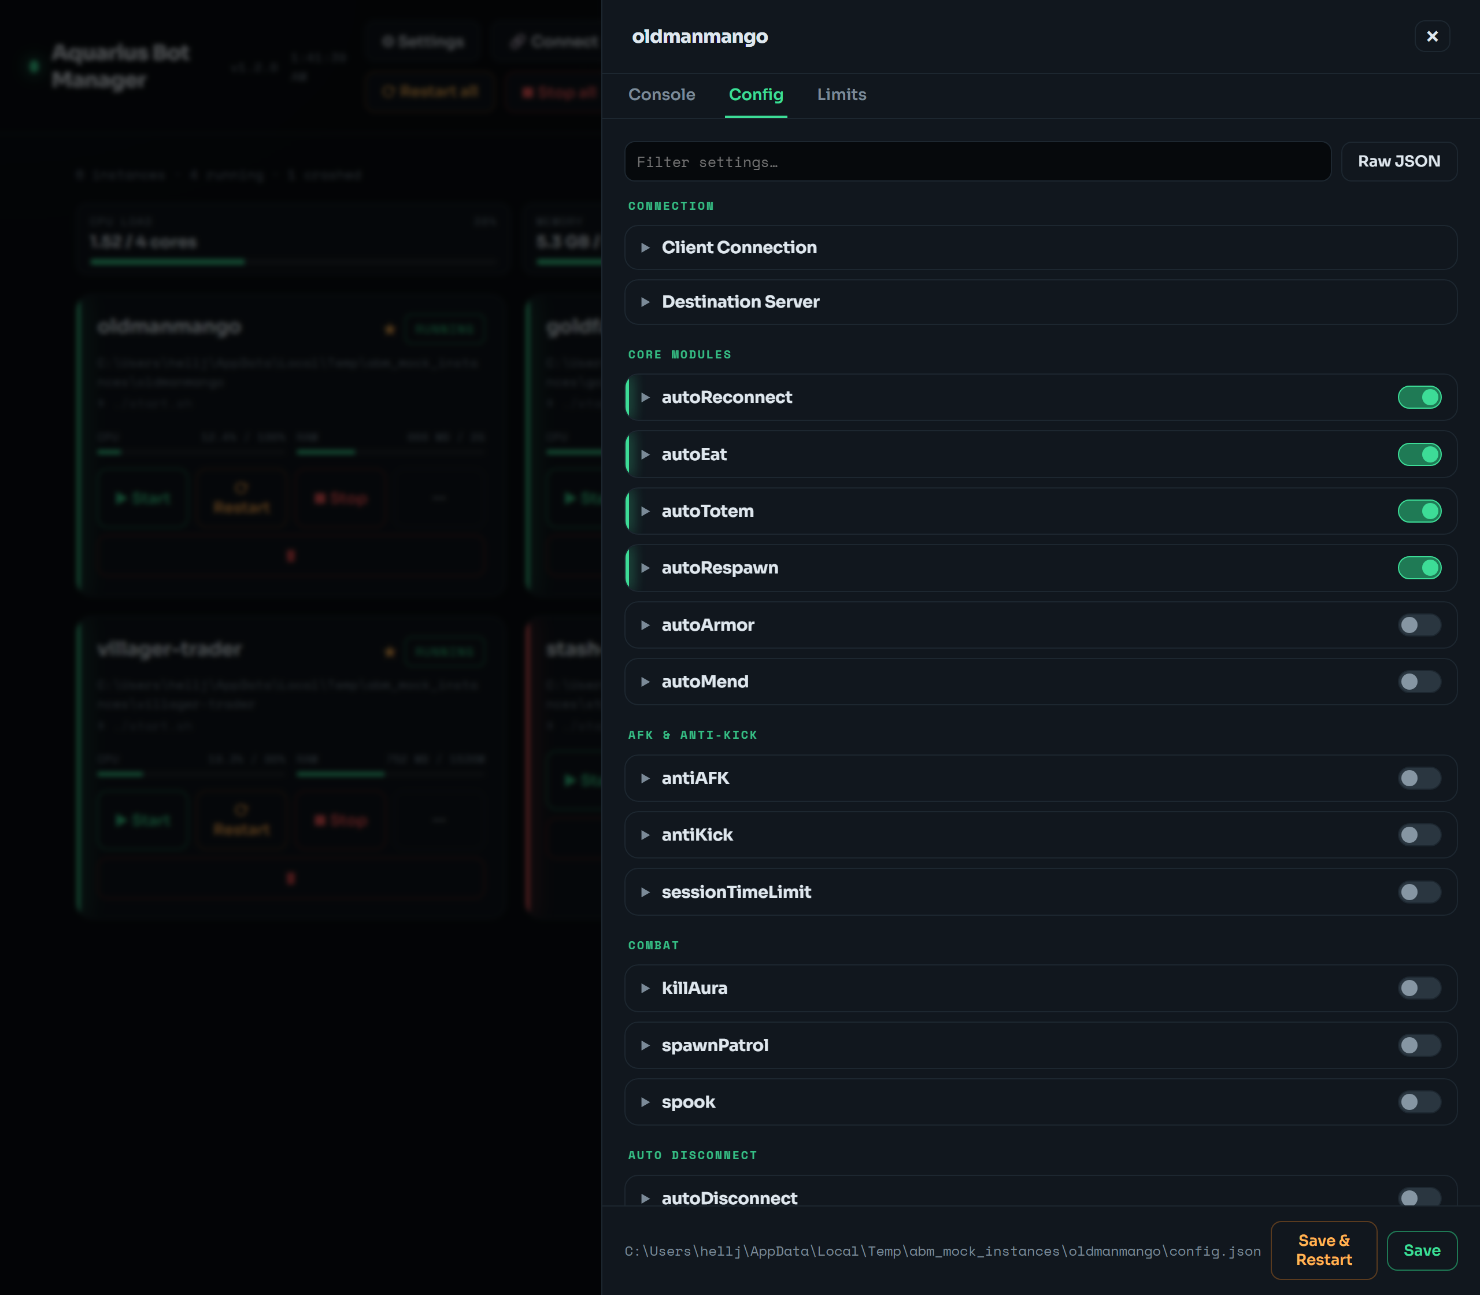
Task: Click the Save button
Action: pyautogui.click(x=1422, y=1250)
